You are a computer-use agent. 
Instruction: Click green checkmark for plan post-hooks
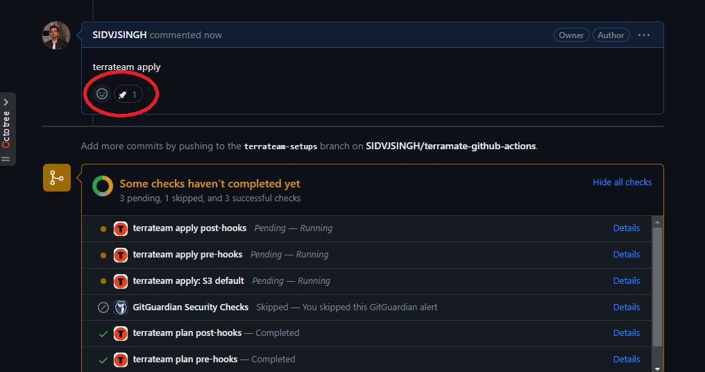tap(103, 334)
